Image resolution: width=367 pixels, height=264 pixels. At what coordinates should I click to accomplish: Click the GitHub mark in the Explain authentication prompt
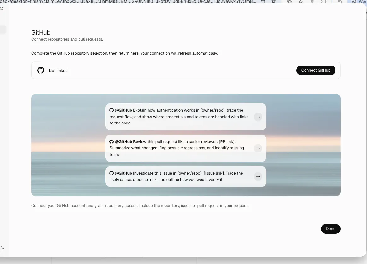[111, 110]
